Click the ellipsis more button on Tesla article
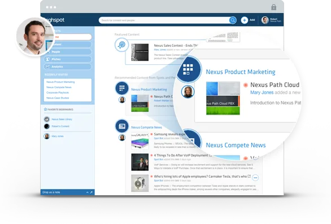The height and width of the screenshot is (224, 331). [x=255, y=178]
